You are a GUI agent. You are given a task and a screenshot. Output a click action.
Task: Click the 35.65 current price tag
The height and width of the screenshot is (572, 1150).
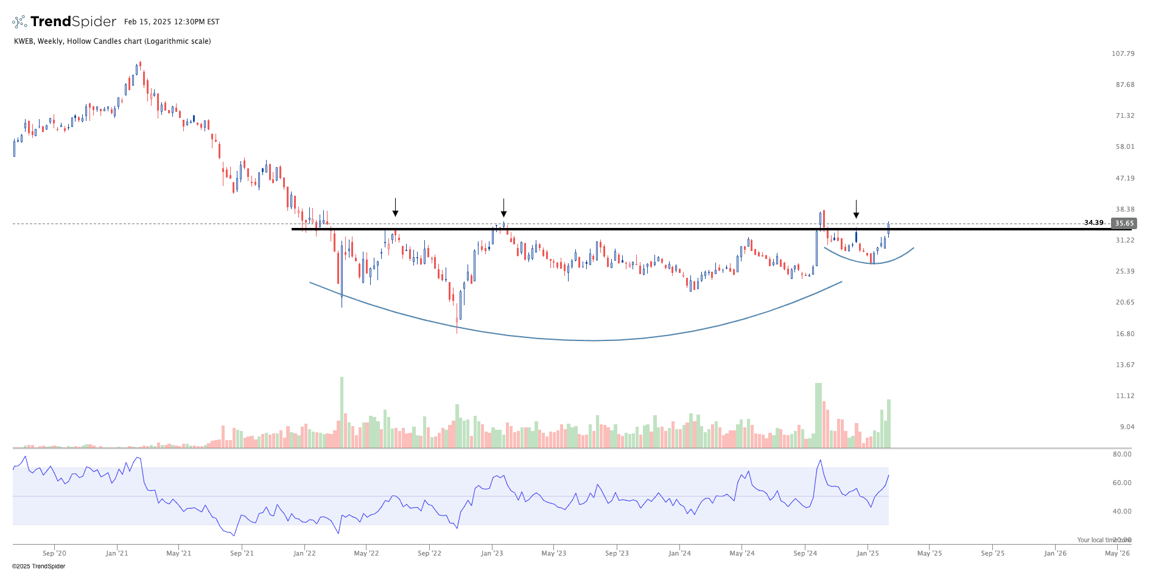pyautogui.click(x=1124, y=223)
